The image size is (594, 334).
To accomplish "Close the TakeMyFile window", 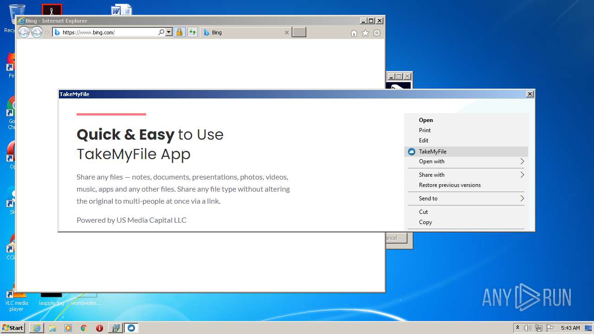I will point(530,94).
